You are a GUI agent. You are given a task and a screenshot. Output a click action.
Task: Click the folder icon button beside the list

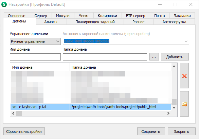click(184, 104)
